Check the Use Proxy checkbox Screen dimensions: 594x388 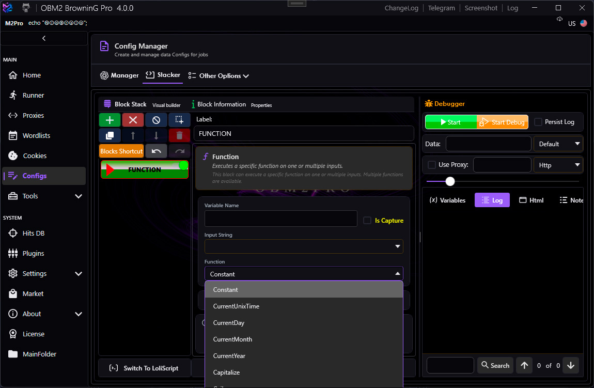pos(431,165)
